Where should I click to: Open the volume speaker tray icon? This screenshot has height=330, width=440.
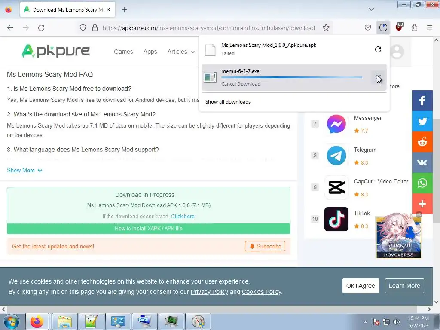pos(396,322)
